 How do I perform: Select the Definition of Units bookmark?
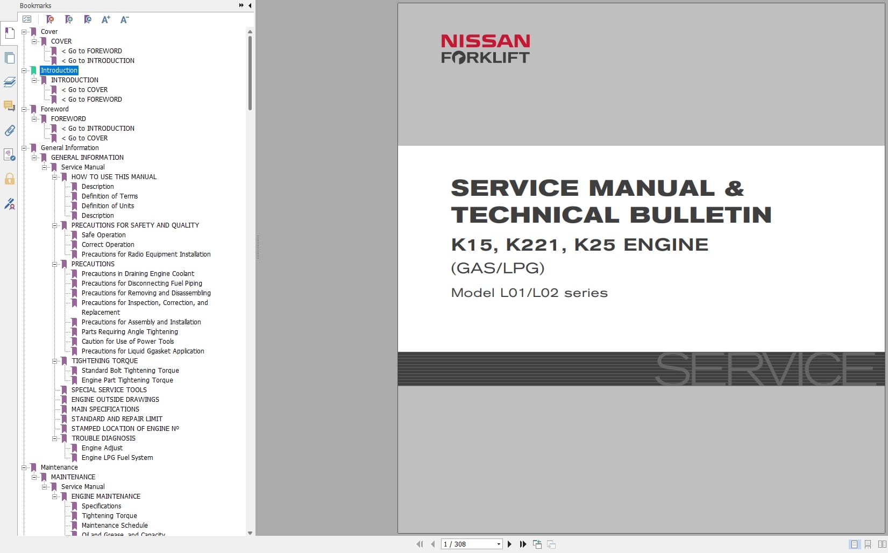pyautogui.click(x=108, y=206)
